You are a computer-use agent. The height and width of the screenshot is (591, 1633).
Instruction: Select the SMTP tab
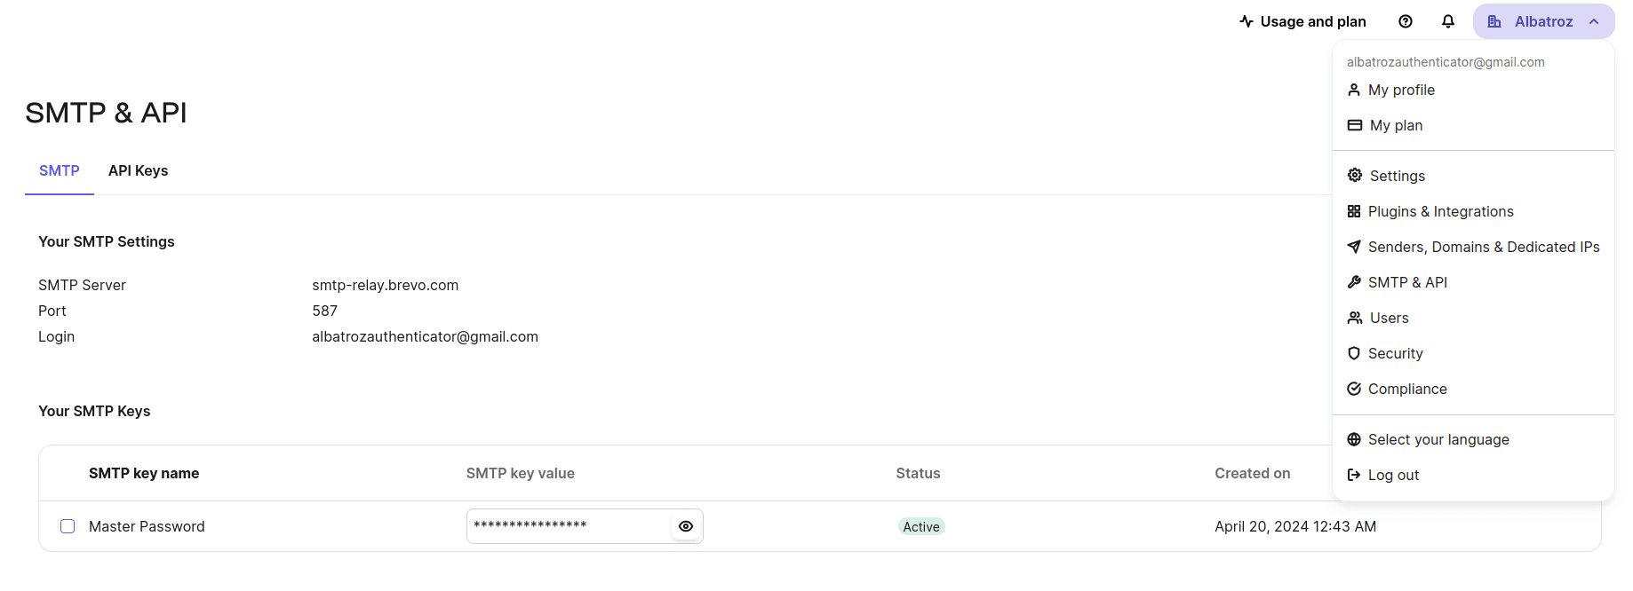[x=59, y=170]
